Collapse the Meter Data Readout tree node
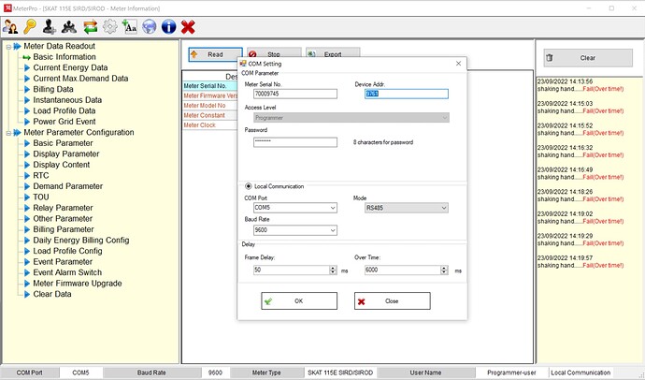Screen dimensions: 645x380 tap(8, 47)
